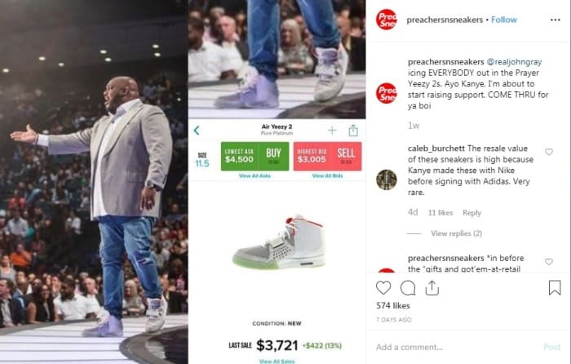The image size is (571, 364).
Task: Go back with StockX chevron arrow
Action: click(x=197, y=130)
